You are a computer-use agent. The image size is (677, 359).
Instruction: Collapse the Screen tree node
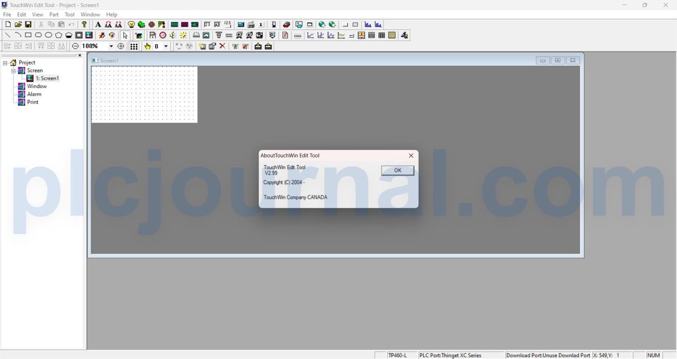[x=14, y=70]
